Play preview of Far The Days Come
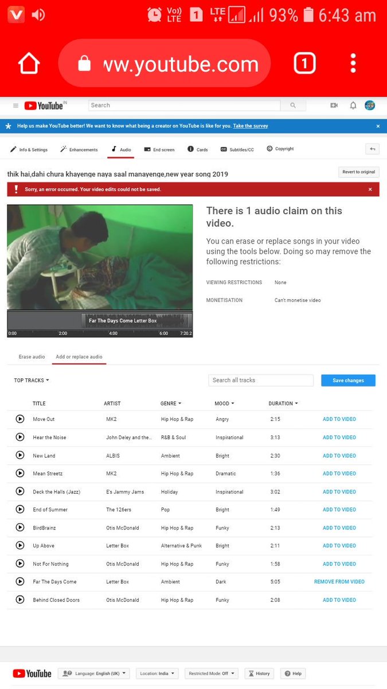387x689 pixels. (20, 582)
